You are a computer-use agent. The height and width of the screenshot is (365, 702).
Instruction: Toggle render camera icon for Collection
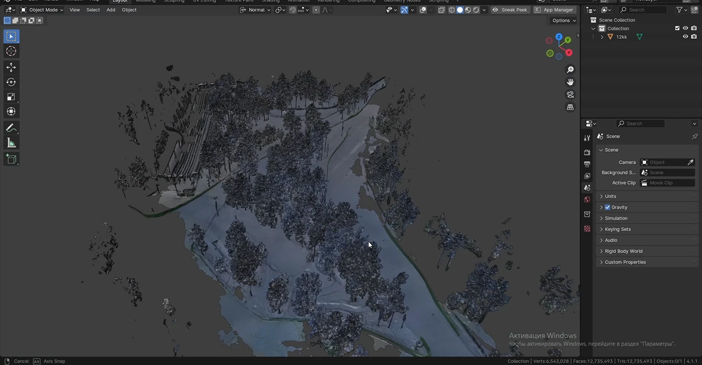coord(694,29)
